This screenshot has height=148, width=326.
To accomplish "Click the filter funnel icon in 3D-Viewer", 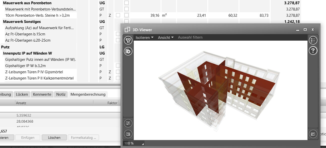I will tap(128, 40).
